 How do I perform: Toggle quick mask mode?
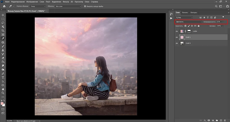pyautogui.click(x=3, y=109)
